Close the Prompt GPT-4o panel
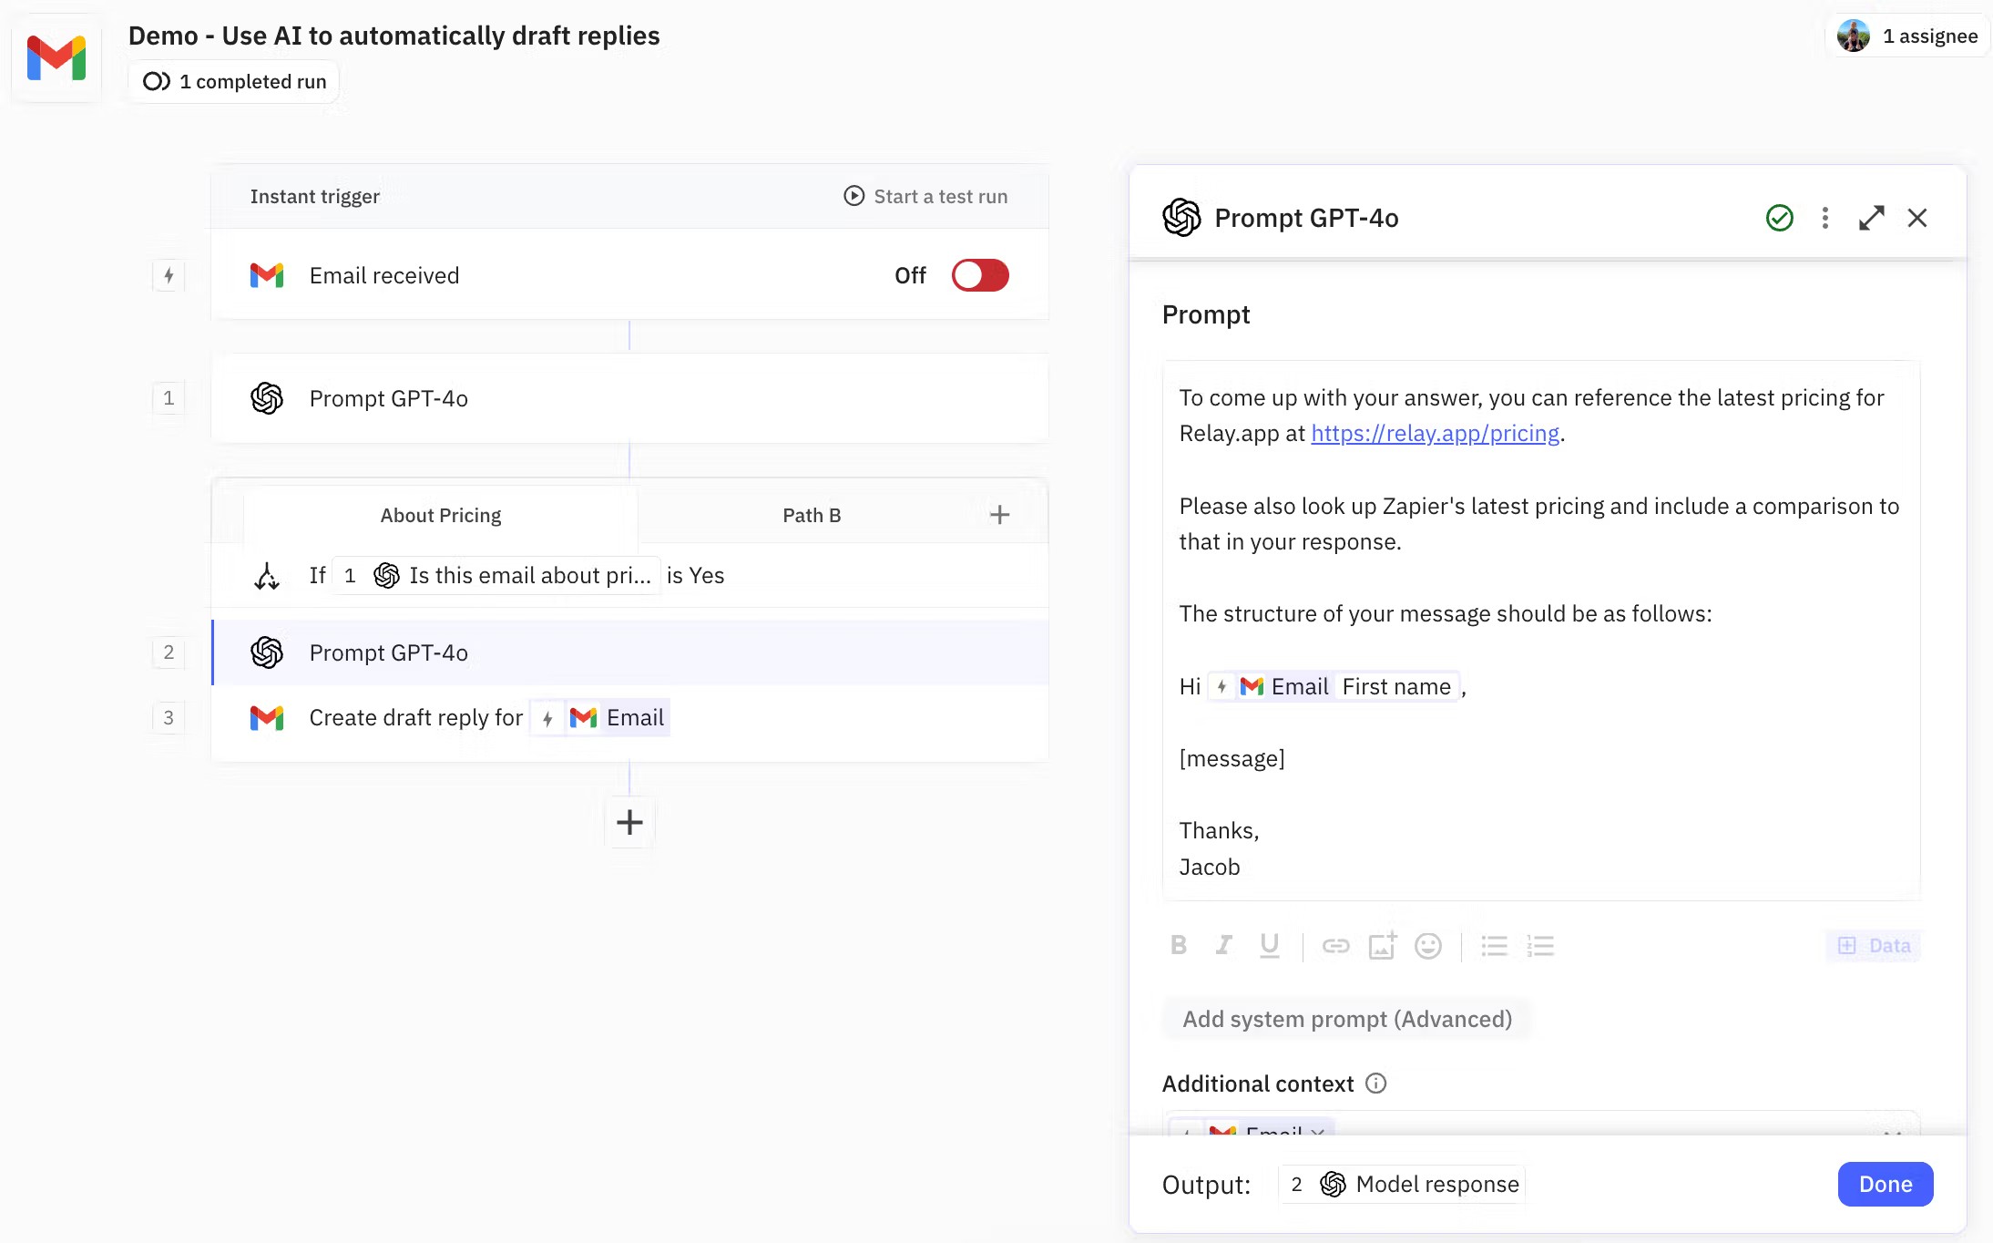 (1917, 218)
